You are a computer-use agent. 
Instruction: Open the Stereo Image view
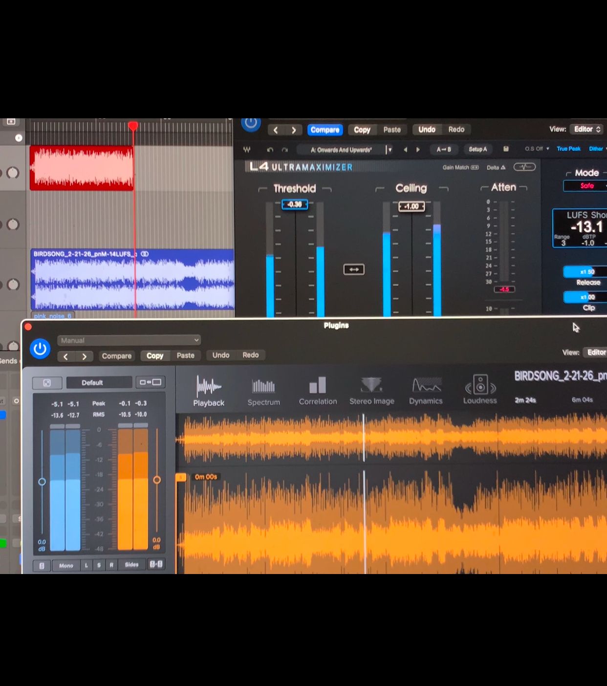point(371,391)
